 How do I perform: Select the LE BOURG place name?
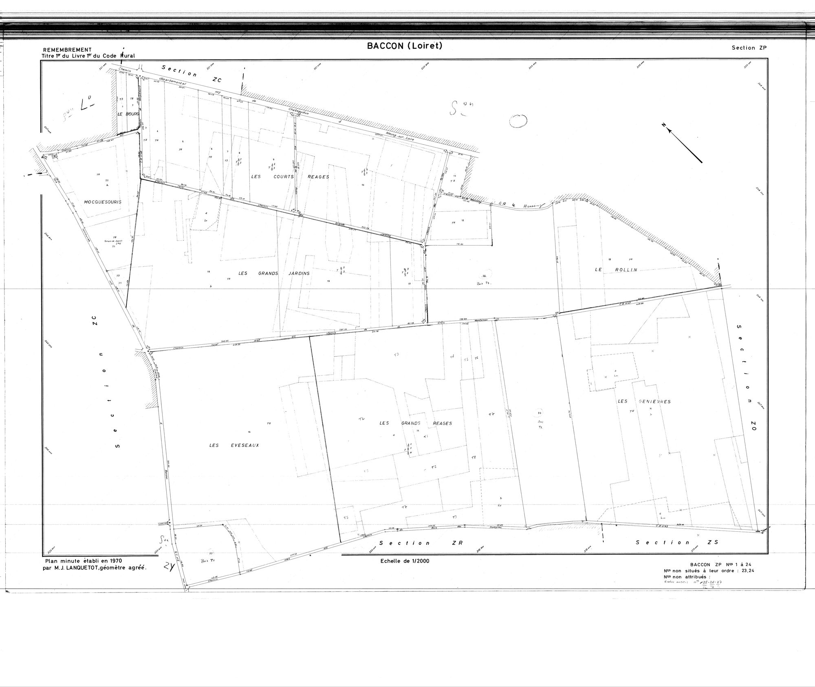(x=128, y=114)
